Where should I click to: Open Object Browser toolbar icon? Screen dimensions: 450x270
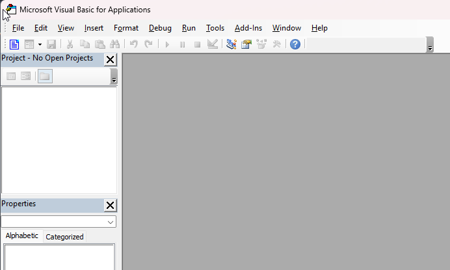[261, 44]
